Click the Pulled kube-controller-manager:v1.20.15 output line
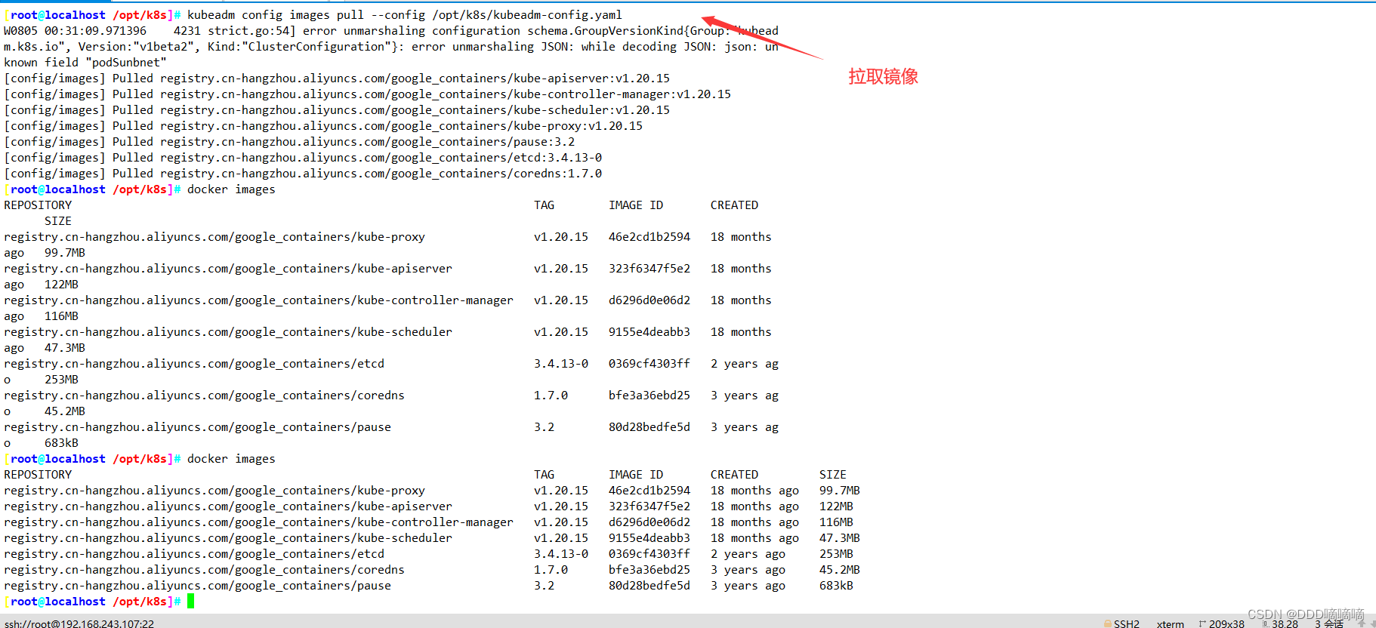This screenshot has height=628, width=1376. 367,94
